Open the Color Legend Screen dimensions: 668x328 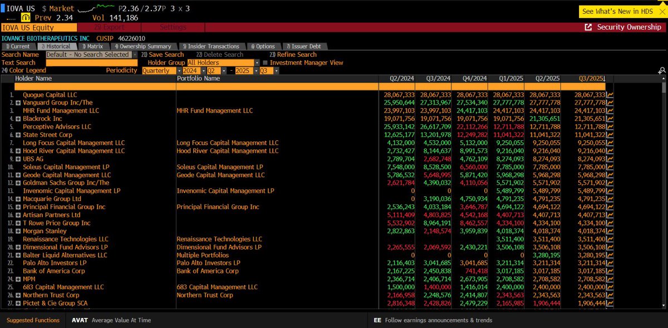pos(24,71)
